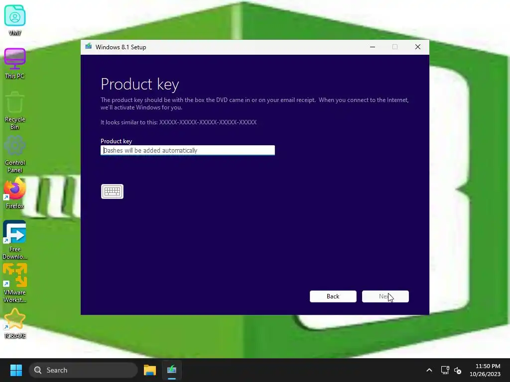Click the muted volume tray icon
The image size is (510, 382).
pos(458,370)
